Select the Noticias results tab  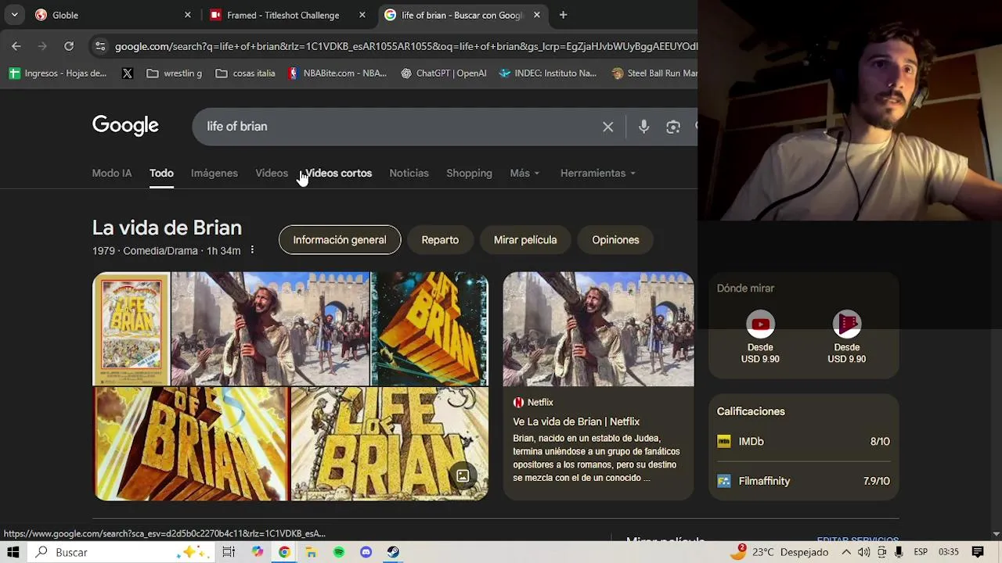[x=409, y=173]
